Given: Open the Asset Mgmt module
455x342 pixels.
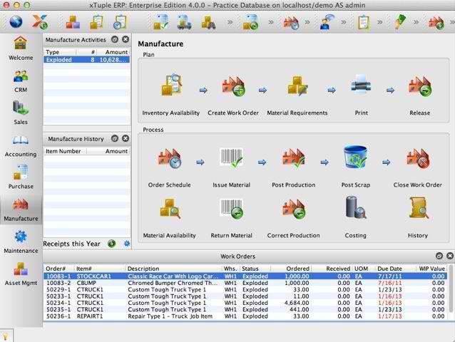Looking at the screenshot, I should click(x=21, y=274).
